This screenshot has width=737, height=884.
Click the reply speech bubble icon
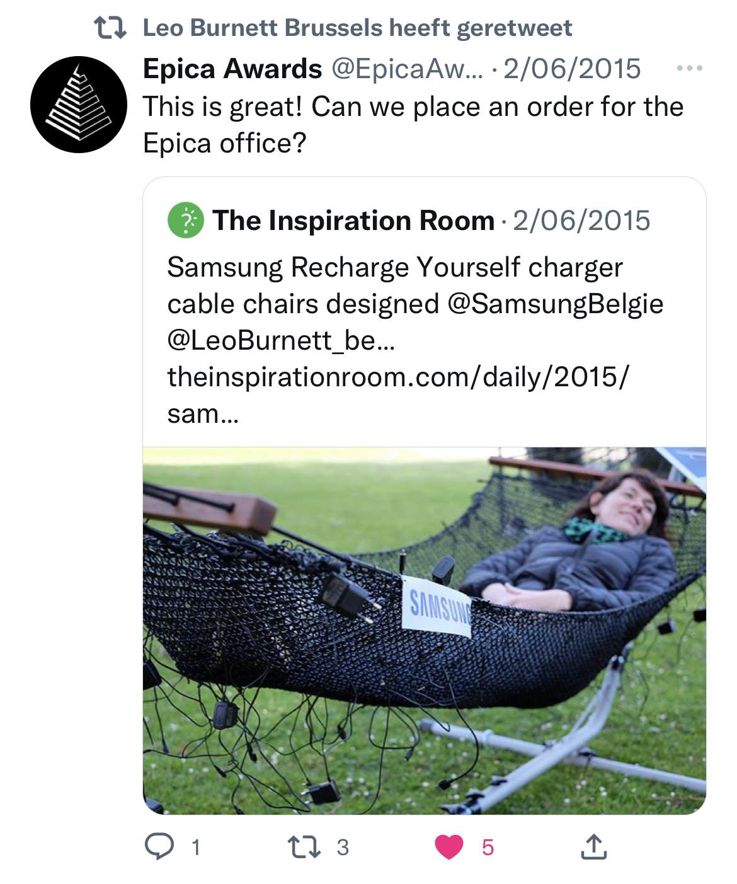point(159,846)
